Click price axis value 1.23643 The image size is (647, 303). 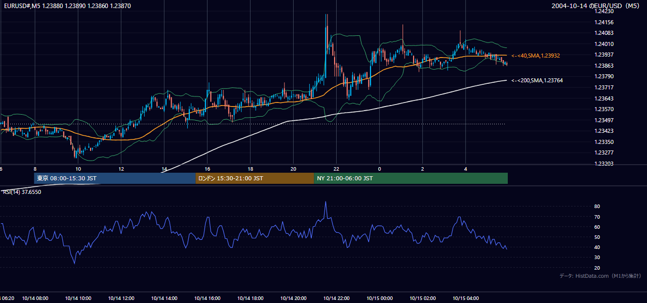click(x=603, y=98)
